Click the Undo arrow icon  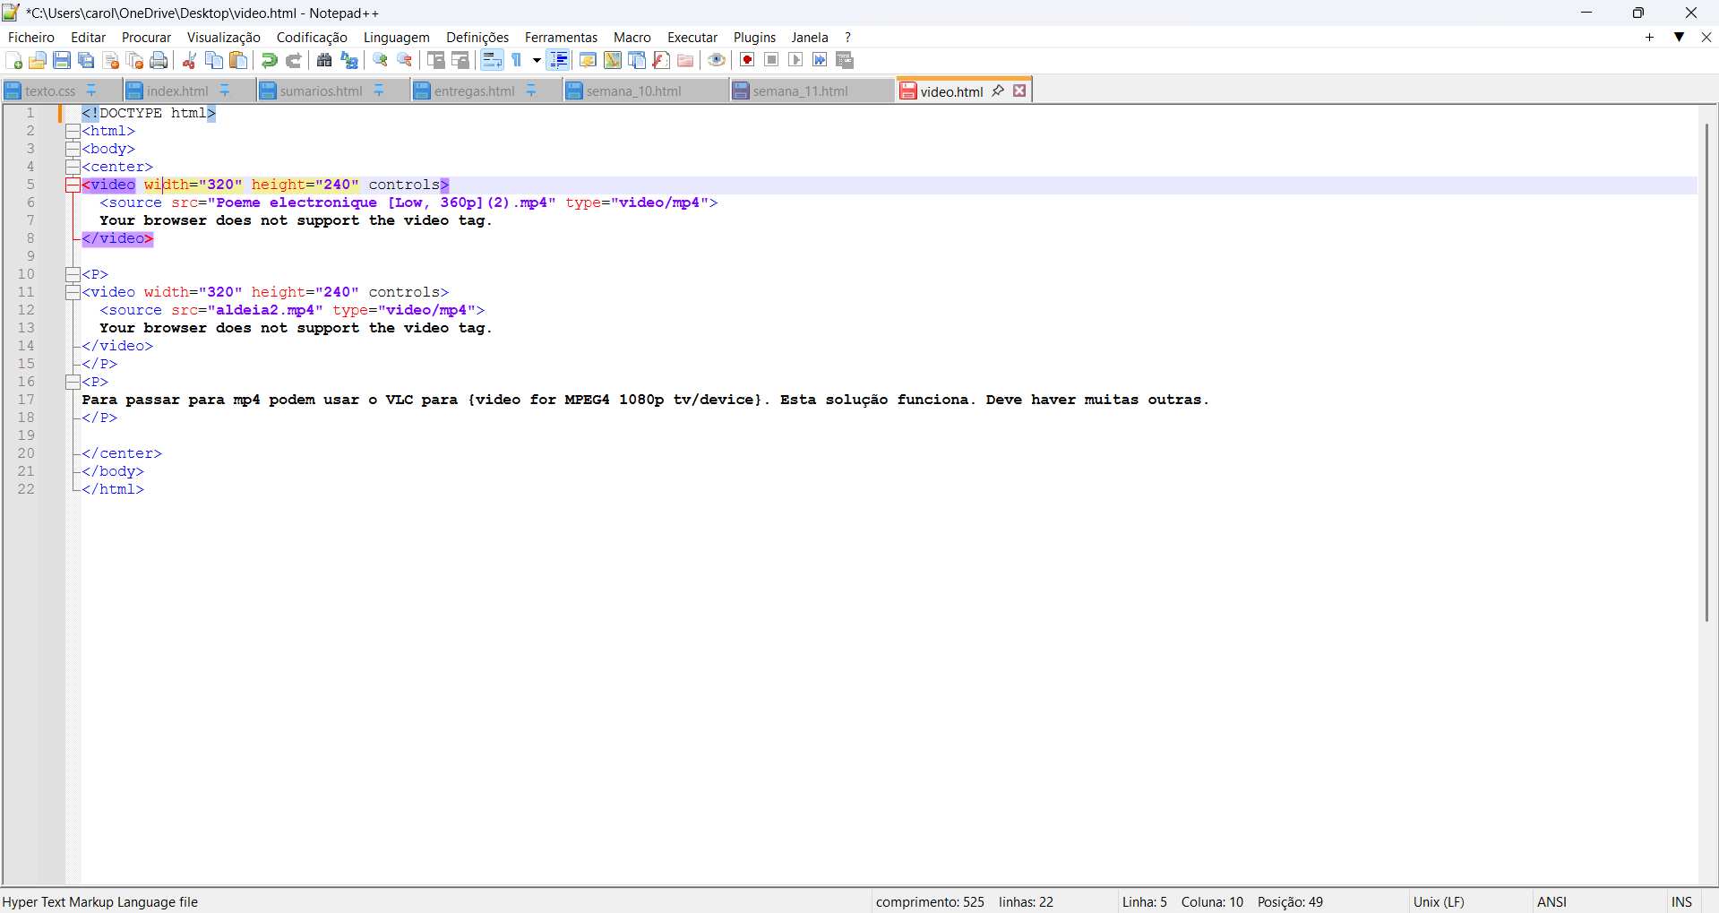click(269, 60)
